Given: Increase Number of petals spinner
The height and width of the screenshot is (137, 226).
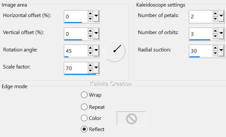Looking at the screenshot, I should tap(215, 13).
